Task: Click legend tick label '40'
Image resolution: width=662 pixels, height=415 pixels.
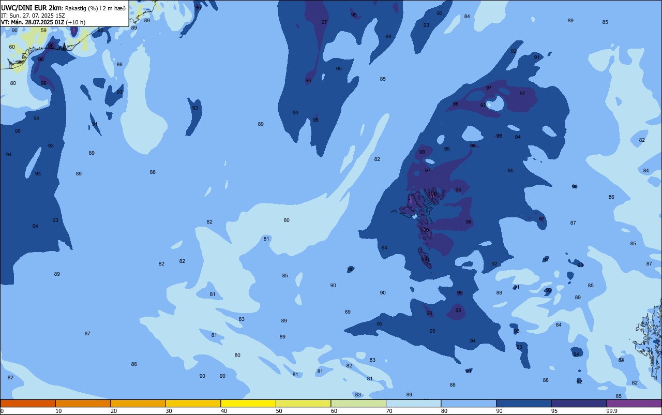Action: coord(223,411)
